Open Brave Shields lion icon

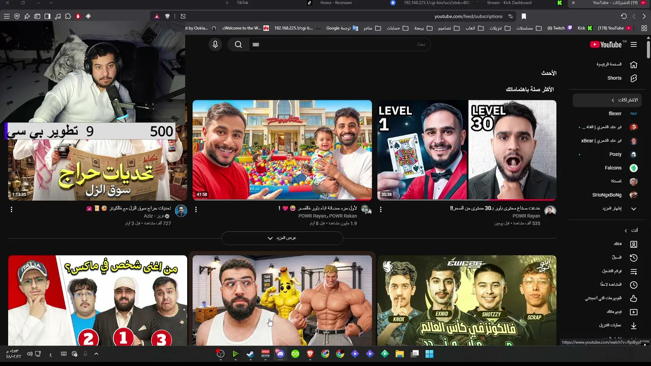(x=167, y=16)
